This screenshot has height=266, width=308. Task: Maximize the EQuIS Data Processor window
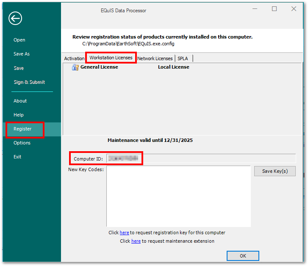(x=274, y=9)
